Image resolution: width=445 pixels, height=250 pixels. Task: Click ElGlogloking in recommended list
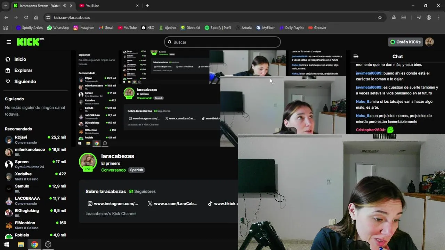[35, 213]
